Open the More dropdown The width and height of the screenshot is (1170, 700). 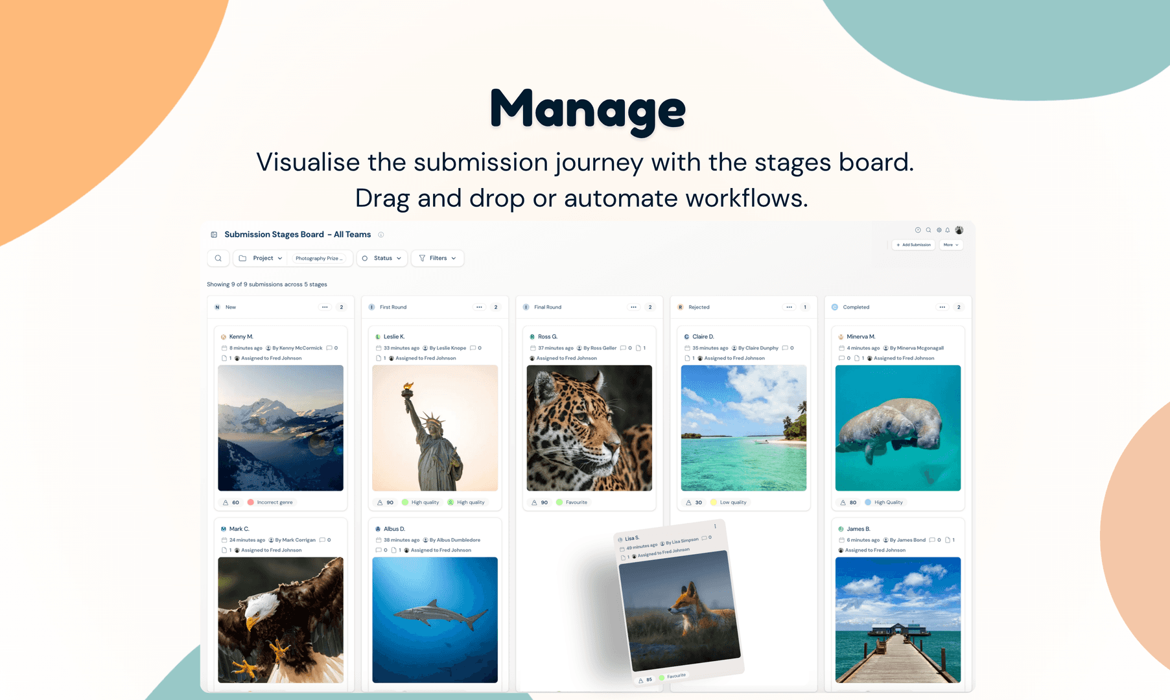[x=950, y=244]
